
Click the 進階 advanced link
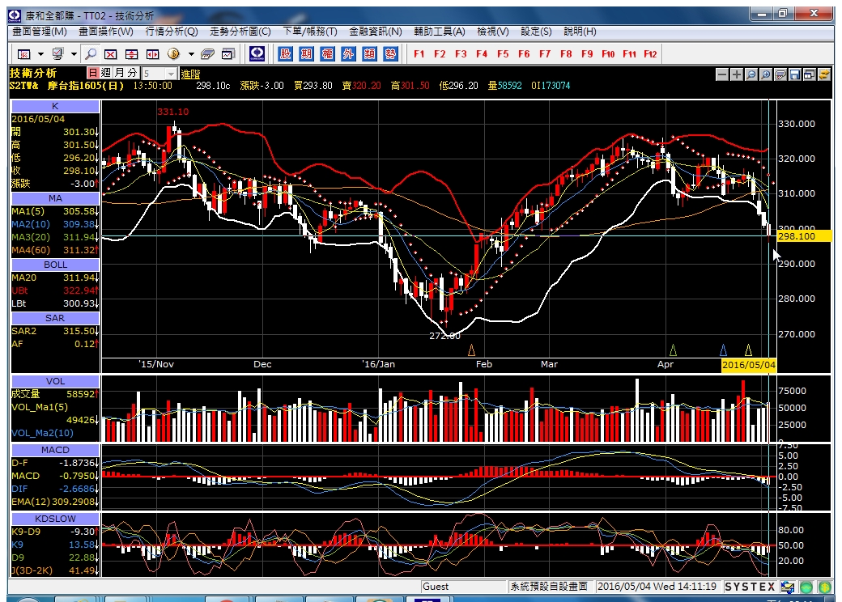coord(190,74)
